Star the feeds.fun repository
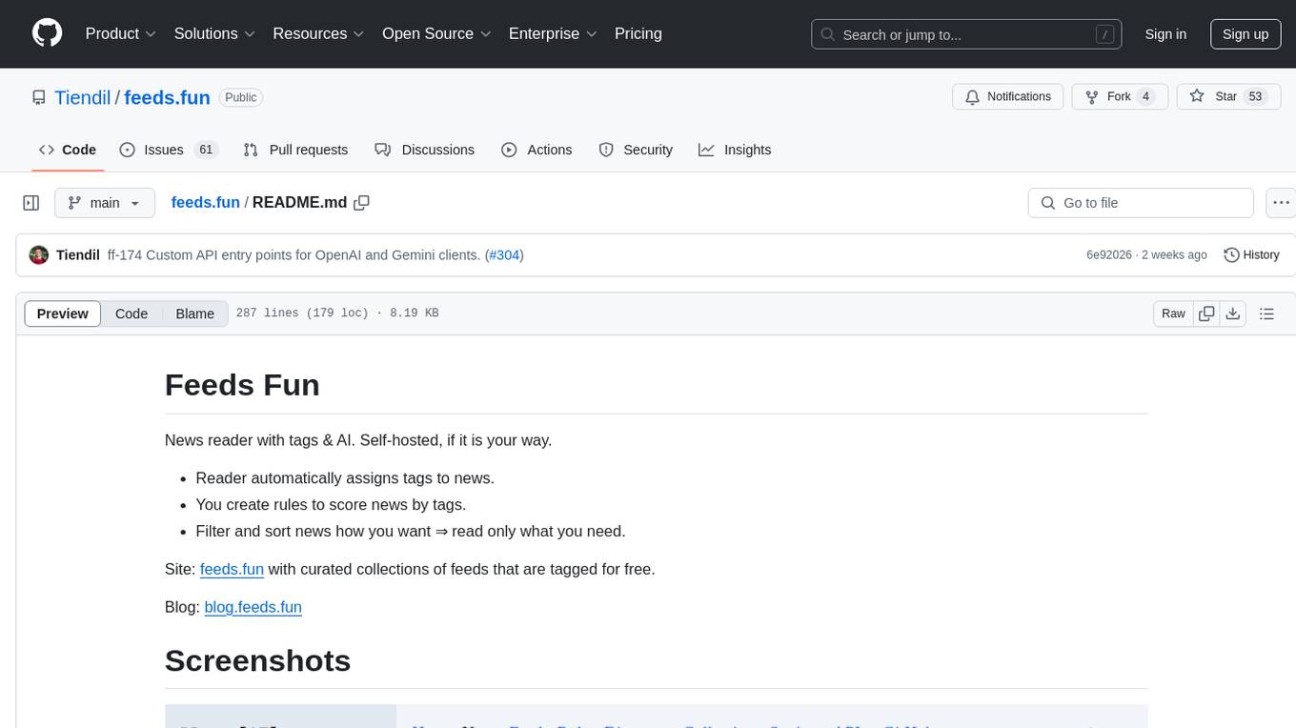 (1226, 97)
